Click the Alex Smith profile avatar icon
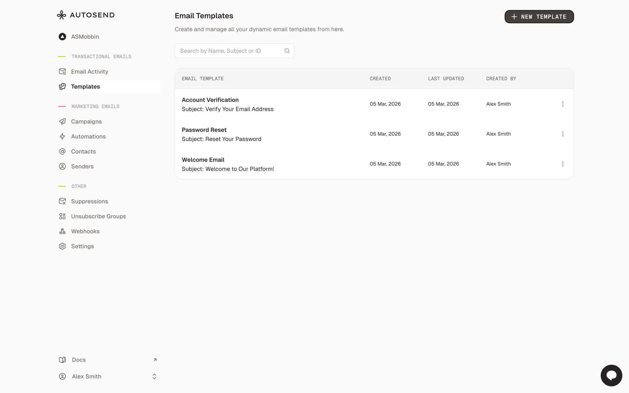The image size is (629, 393). (62, 377)
